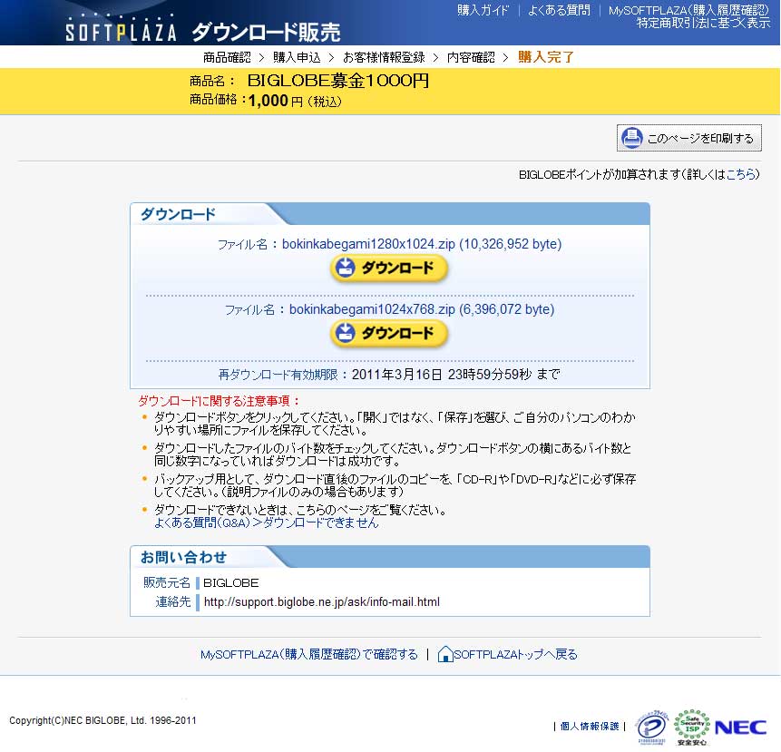The image size is (781, 752).
Task: Click the NEC logo in footer
Action: pos(740,727)
